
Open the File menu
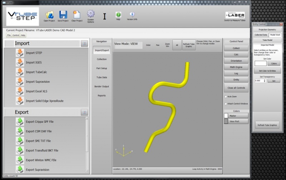[9, 35]
